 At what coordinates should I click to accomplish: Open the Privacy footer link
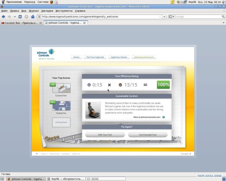click(44, 154)
